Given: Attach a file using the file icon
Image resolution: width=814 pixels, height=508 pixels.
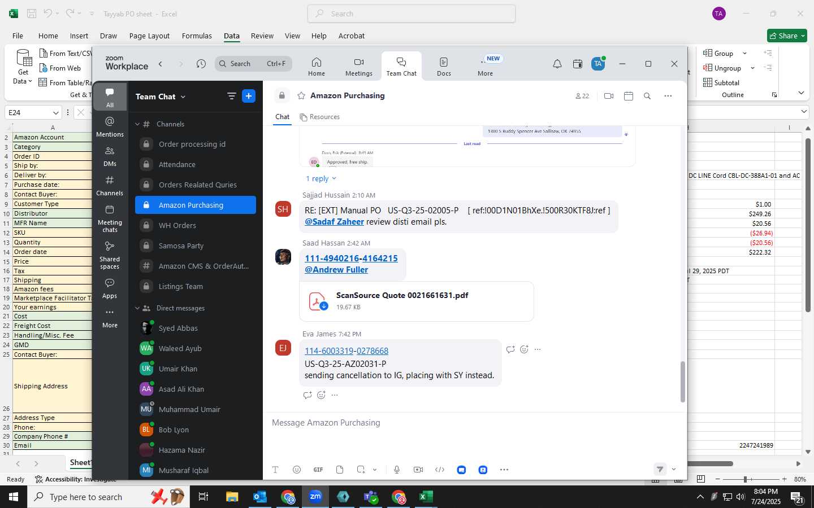Looking at the screenshot, I should (340, 470).
